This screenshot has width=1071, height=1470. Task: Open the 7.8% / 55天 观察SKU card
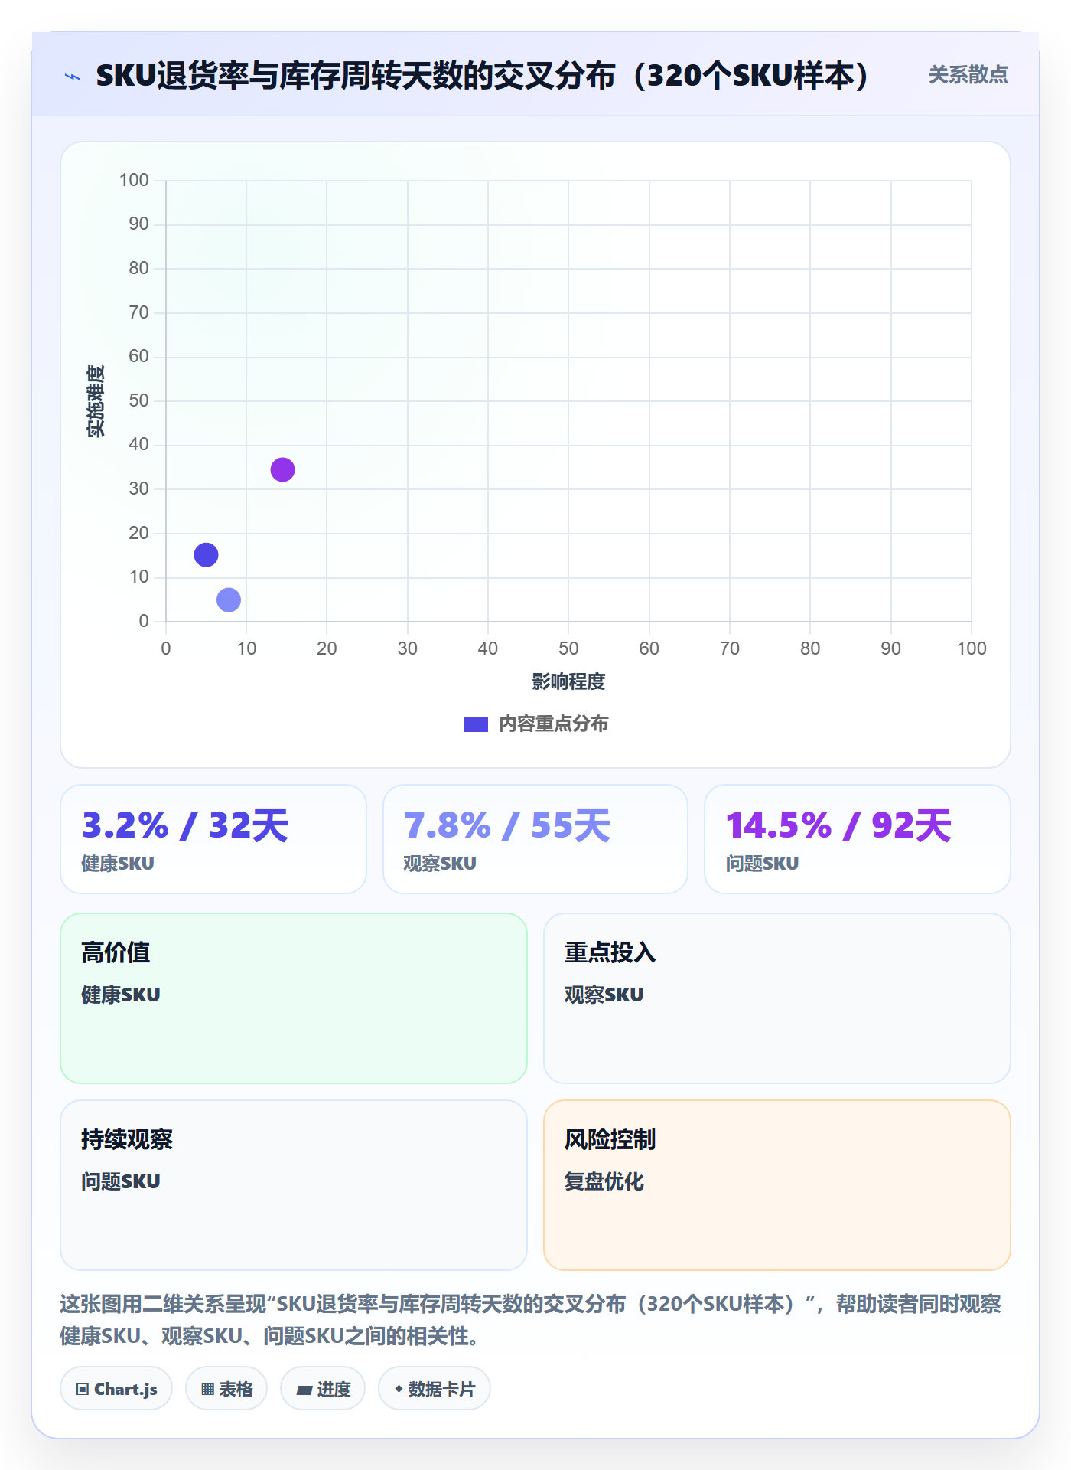535,838
